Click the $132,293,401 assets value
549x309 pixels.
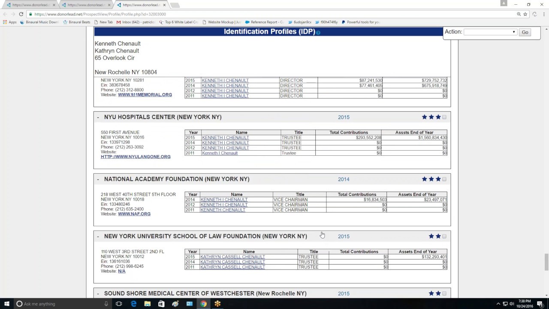pos(434,257)
